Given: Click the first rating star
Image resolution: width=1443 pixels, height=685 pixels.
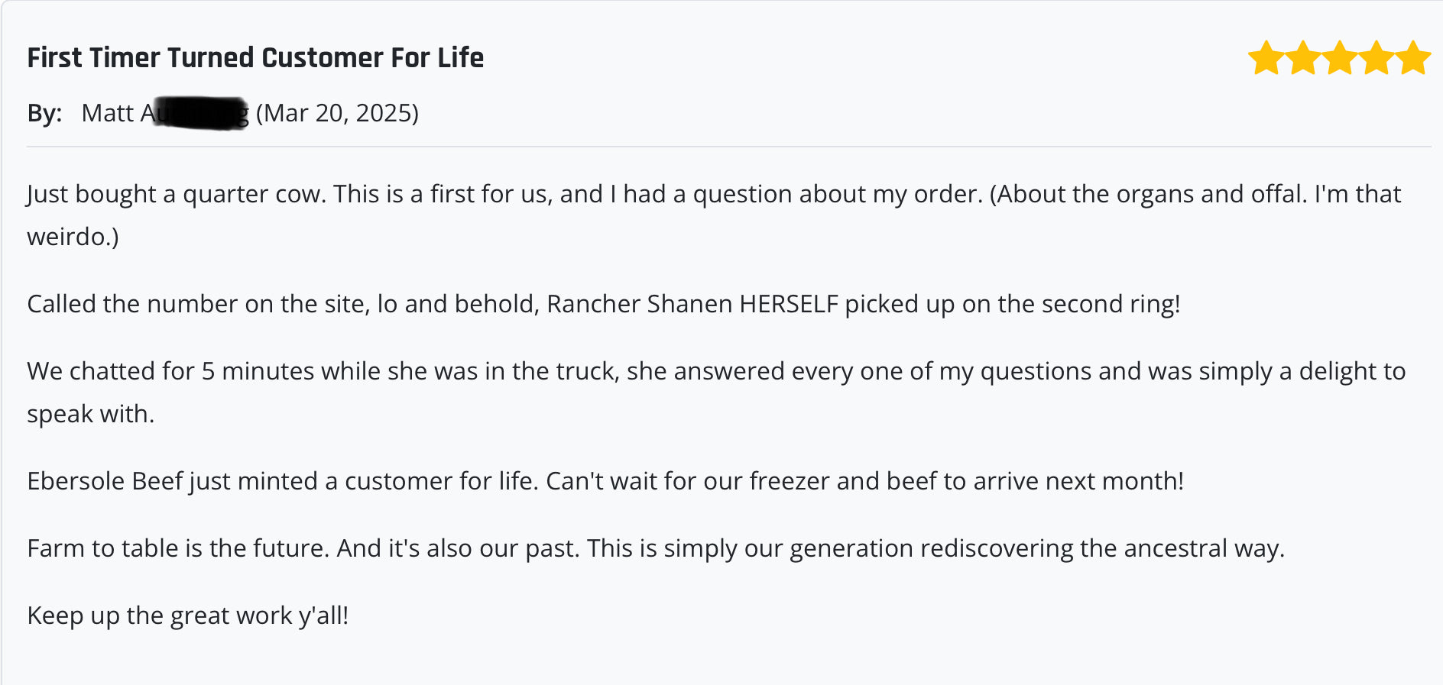Looking at the screenshot, I should (x=1266, y=58).
